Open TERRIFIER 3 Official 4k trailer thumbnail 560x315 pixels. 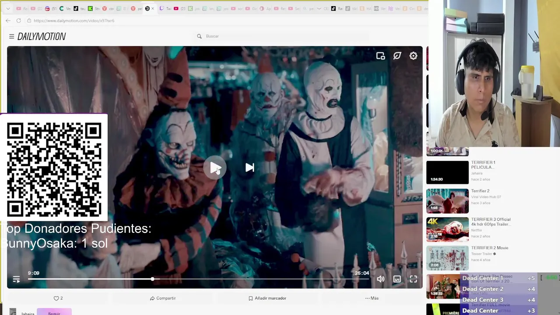[x=447, y=229]
